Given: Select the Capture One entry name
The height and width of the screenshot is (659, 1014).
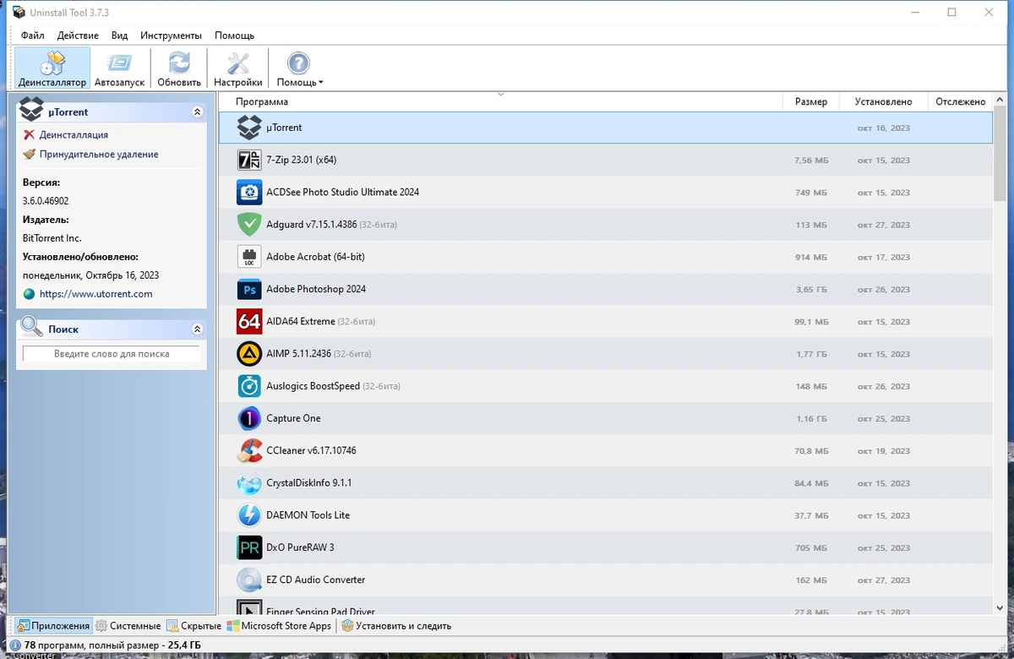Looking at the screenshot, I should tap(293, 418).
